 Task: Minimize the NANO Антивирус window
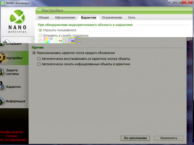click(x=171, y=2)
